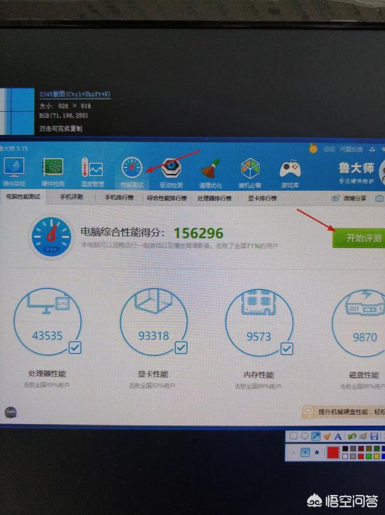Click the 双击可完成复制 hint text

click(x=61, y=129)
